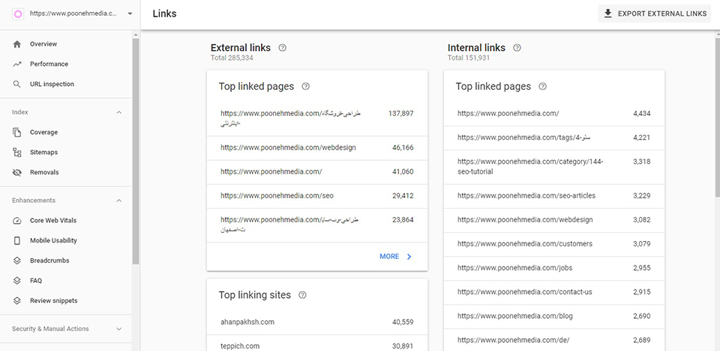This screenshot has width=720, height=351.
Task: Click the FAQ layers icon
Action: pyautogui.click(x=17, y=281)
